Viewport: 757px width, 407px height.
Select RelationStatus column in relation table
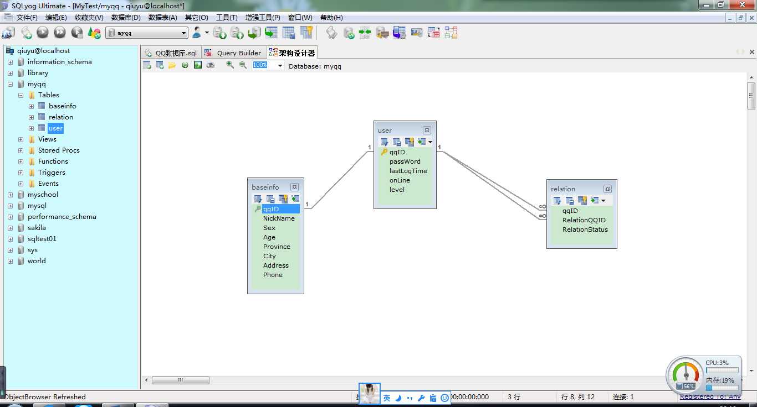[x=585, y=229]
